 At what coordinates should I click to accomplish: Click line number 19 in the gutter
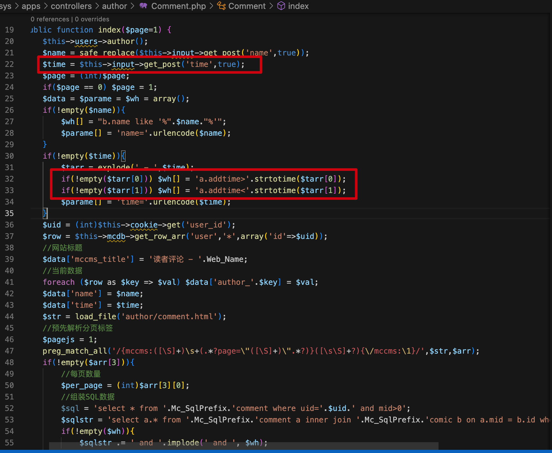tap(10, 30)
